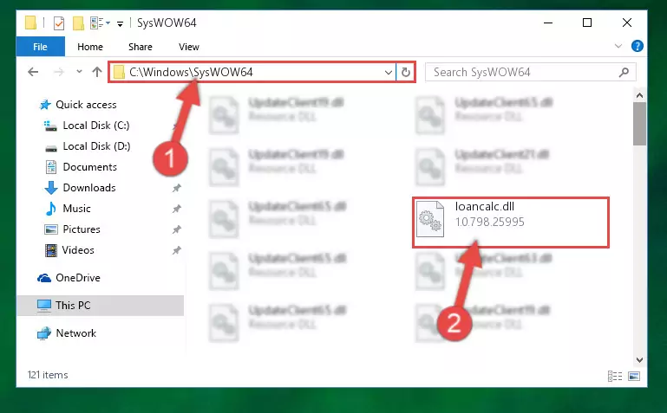Open Documents in navigation pane
This screenshot has height=413, width=667.
point(89,167)
